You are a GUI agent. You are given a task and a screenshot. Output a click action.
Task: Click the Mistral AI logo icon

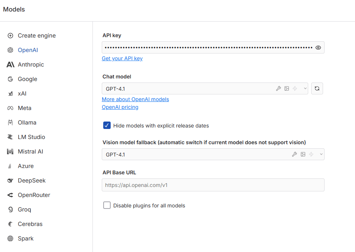coord(10,152)
